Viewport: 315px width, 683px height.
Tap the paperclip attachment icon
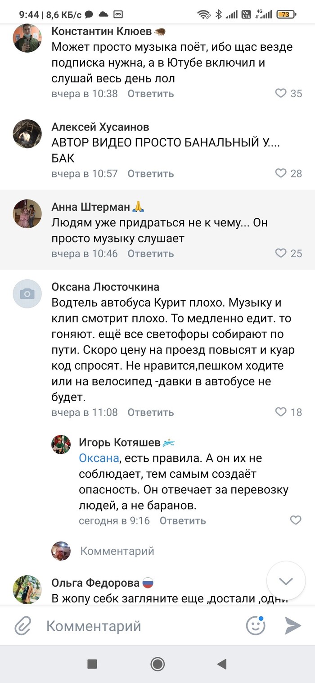22,626
